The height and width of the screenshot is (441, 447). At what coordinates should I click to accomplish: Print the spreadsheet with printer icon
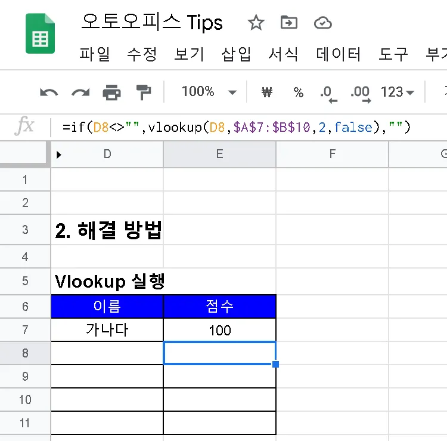112,92
